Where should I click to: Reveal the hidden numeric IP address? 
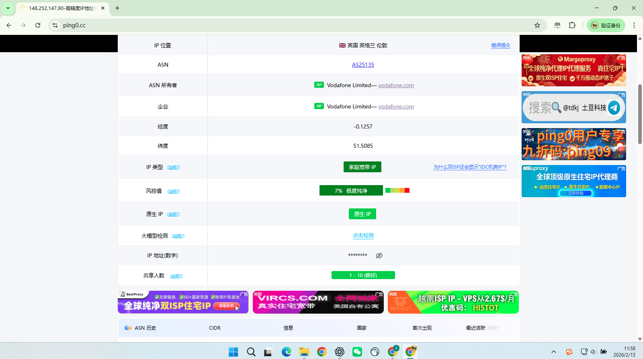point(379,256)
